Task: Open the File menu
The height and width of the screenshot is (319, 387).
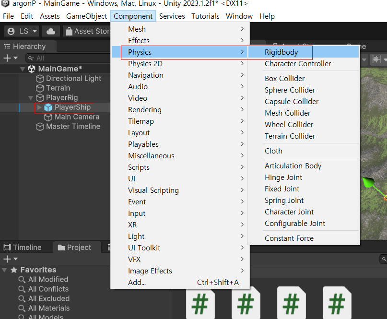Action: click(8, 16)
